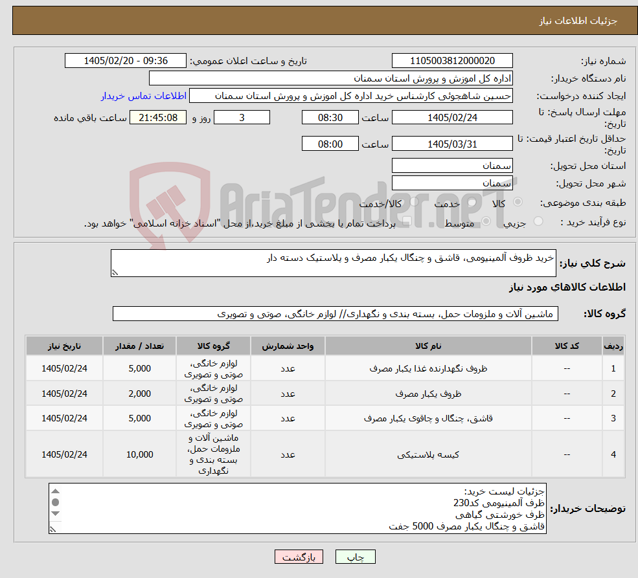Click the شرح کلی نیاز description textarea
The image size is (638, 578).
[x=333, y=263]
